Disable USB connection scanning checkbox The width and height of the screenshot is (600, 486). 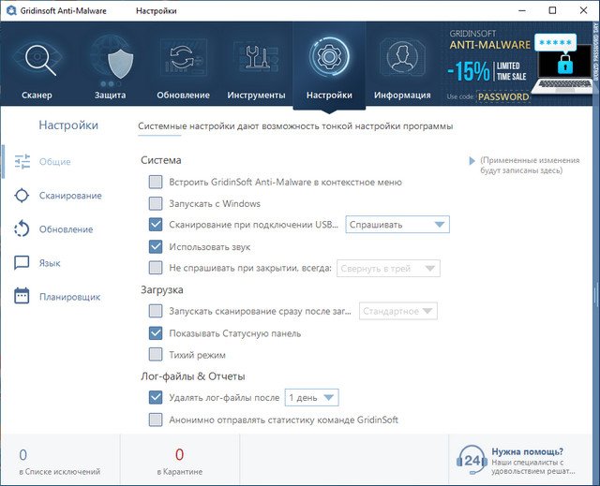(x=156, y=225)
